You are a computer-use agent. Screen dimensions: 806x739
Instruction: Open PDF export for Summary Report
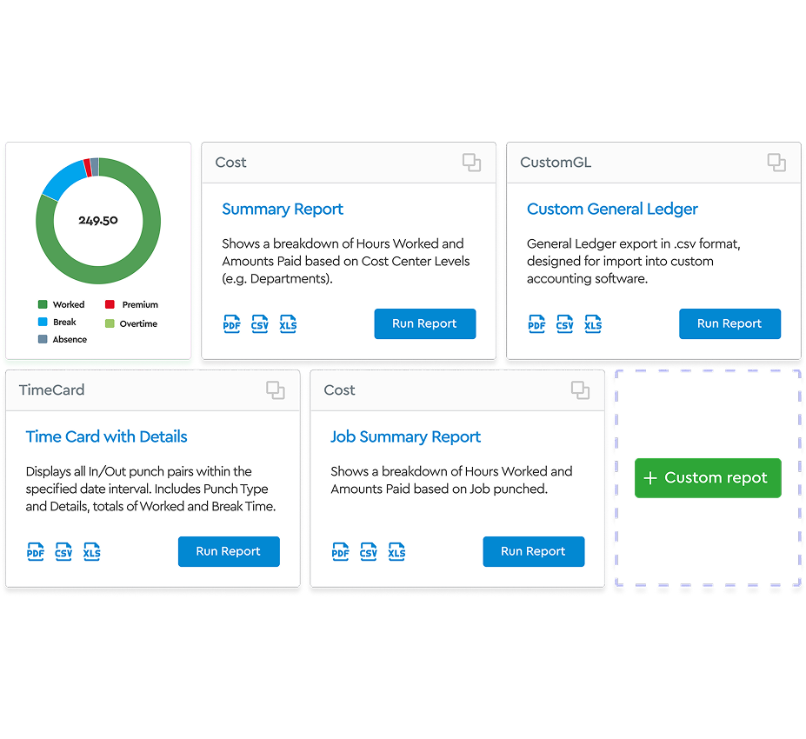click(231, 323)
